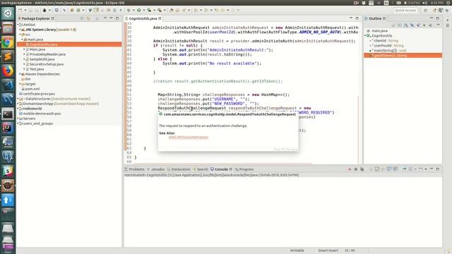Expand JRE System Library node
The height and width of the screenshot is (254, 452).
click(20, 30)
